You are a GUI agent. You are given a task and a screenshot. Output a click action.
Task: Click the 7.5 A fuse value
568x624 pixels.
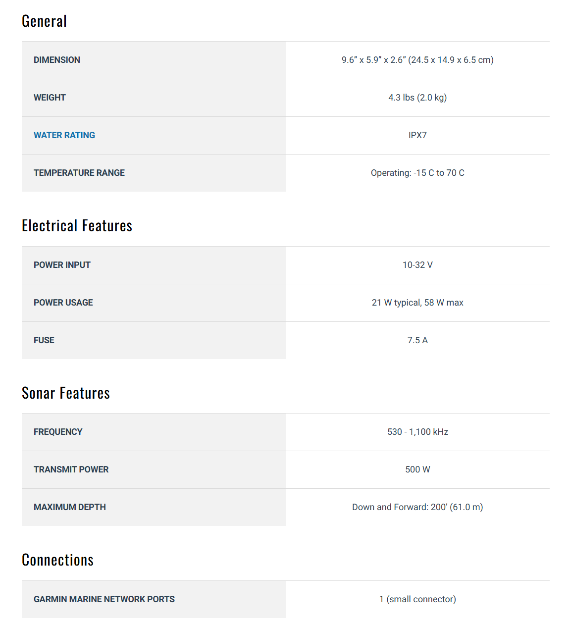pos(417,340)
